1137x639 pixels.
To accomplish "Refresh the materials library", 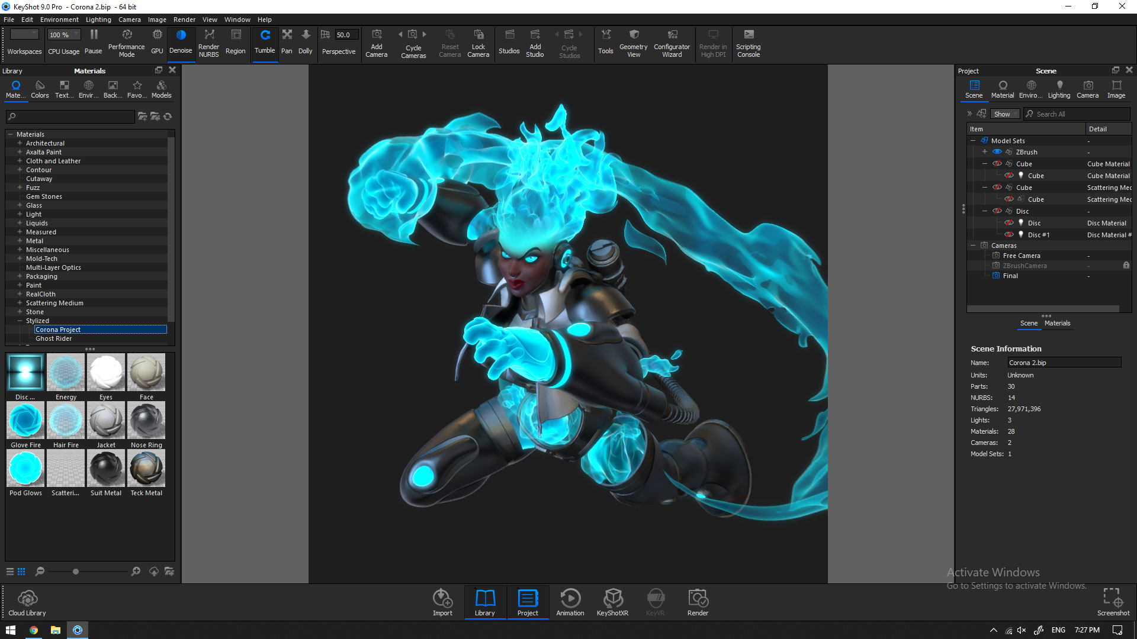I will click(168, 117).
